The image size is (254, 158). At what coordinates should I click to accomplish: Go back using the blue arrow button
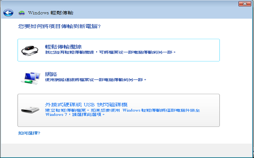(x=8, y=13)
